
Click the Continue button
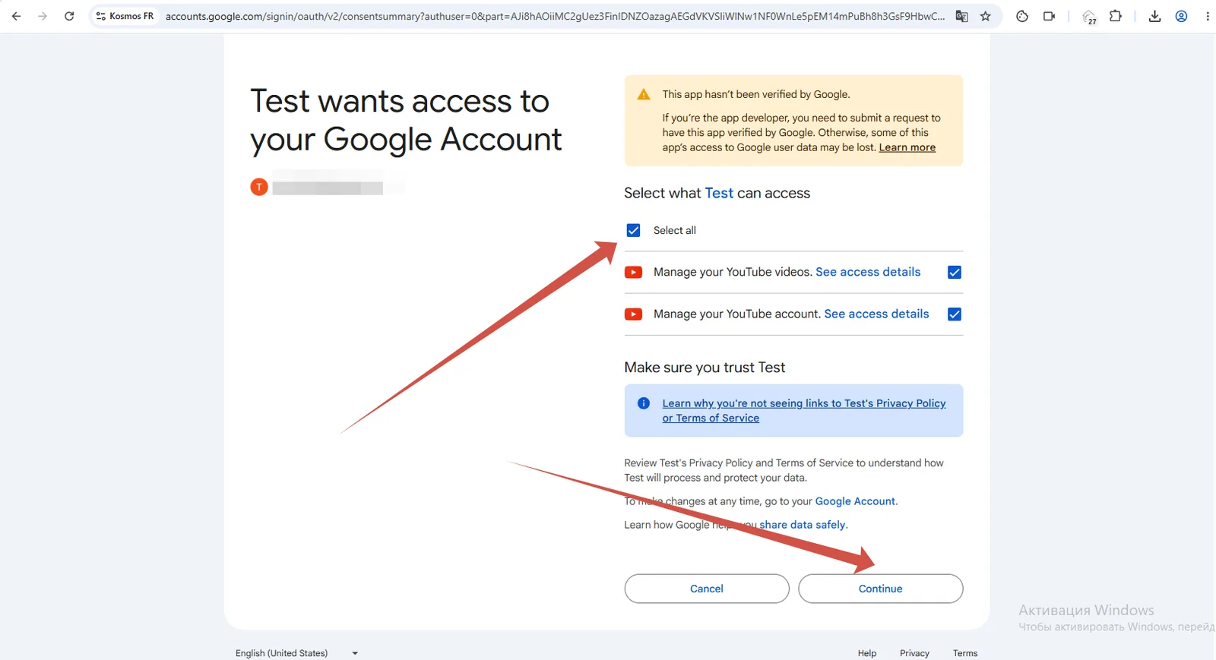tap(881, 589)
